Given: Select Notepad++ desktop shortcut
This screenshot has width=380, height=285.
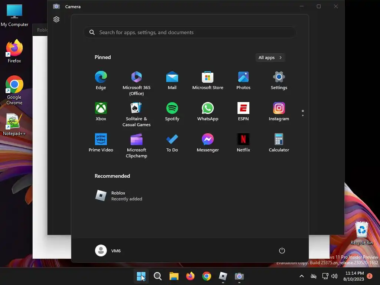Looking at the screenshot, I should (x=14, y=125).
